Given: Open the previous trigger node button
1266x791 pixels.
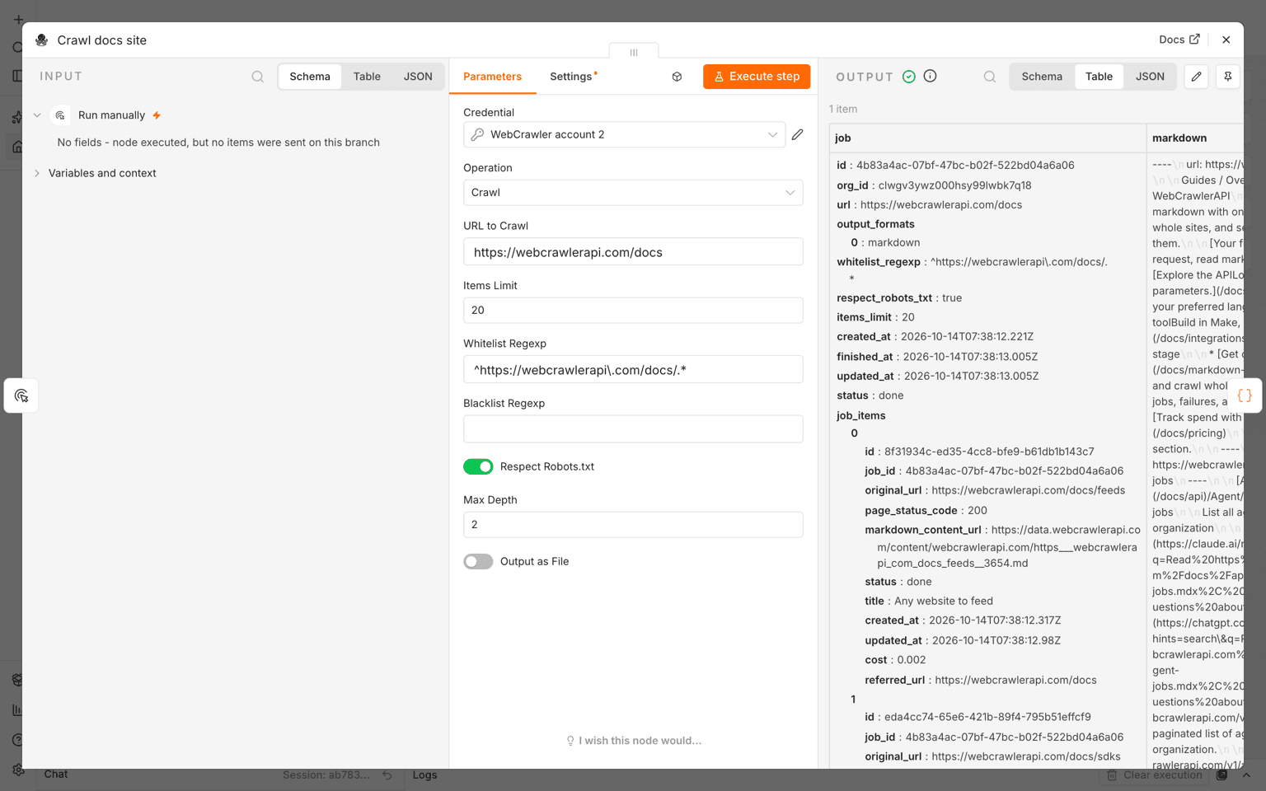Looking at the screenshot, I should (21, 395).
